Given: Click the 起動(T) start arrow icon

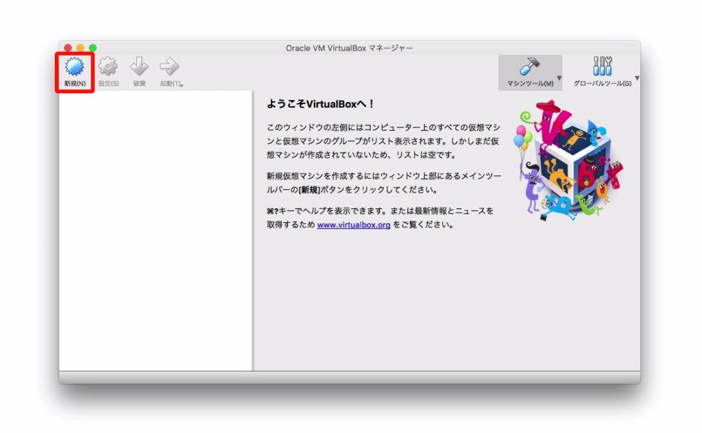Looking at the screenshot, I should coord(170,66).
